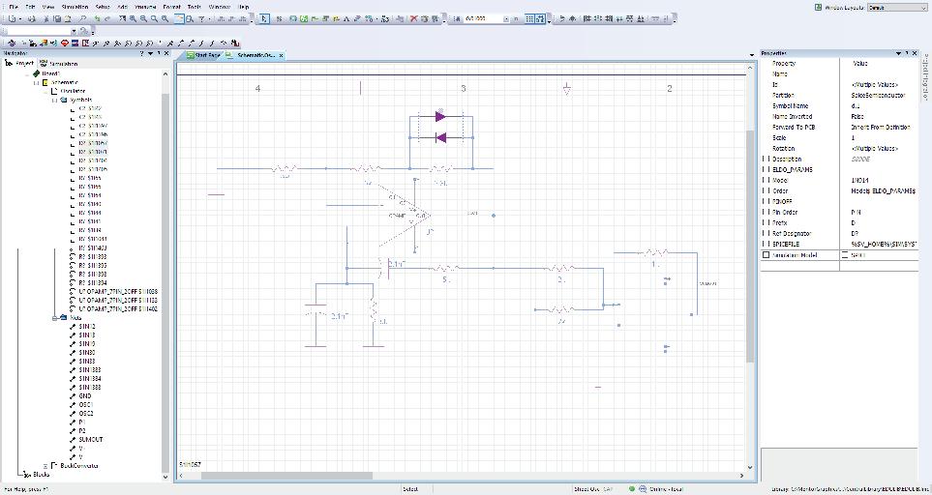Close the Schematic document tab
932x495 pixels.
281,55
